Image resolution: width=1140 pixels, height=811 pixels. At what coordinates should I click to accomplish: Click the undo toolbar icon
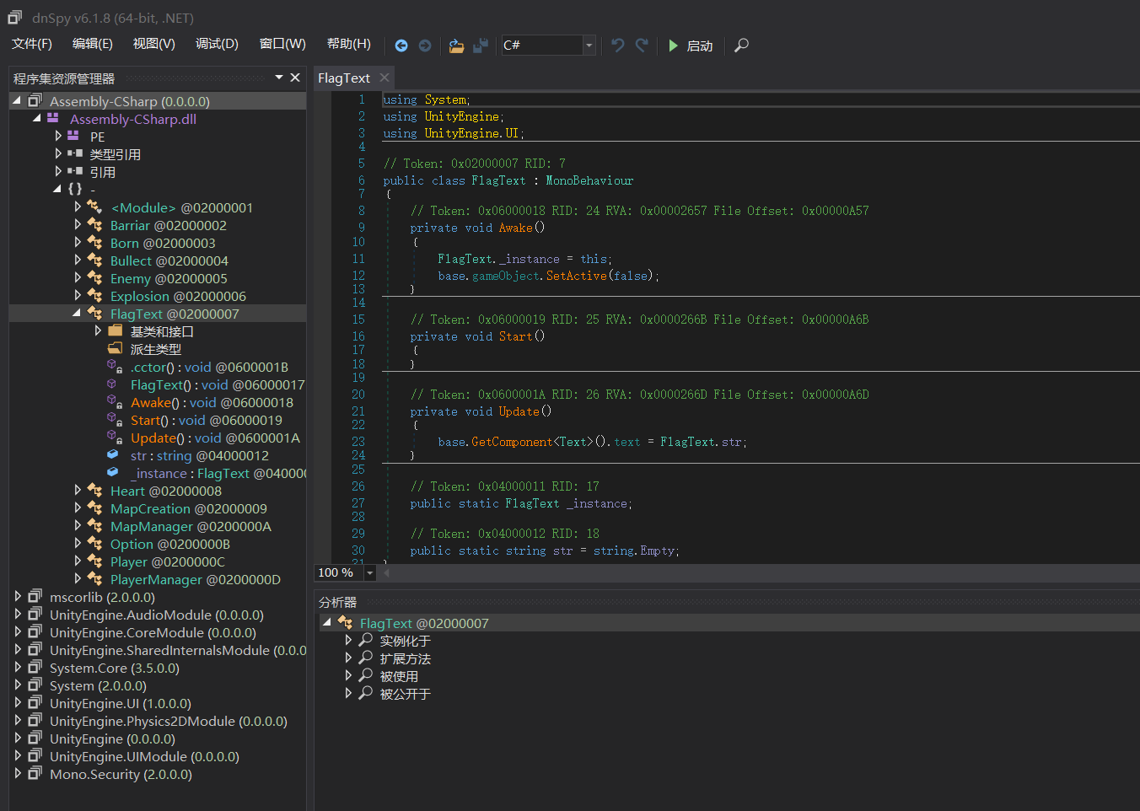(618, 46)
